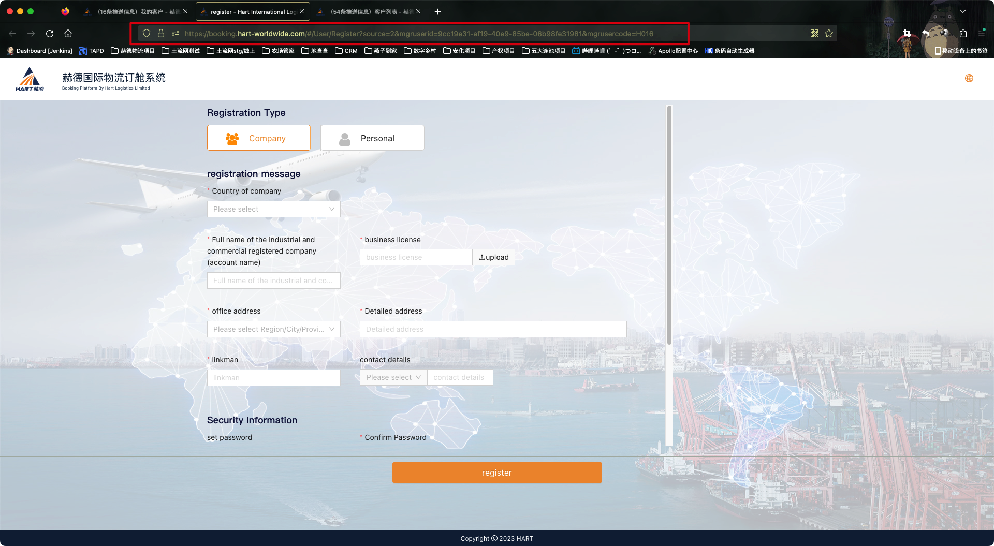
Task: Open office address region dropdown
Action: coord(273,329)
